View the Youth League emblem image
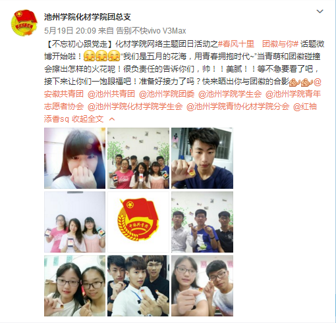This screenshot has width=336, height=323. (x=138, y=222)
